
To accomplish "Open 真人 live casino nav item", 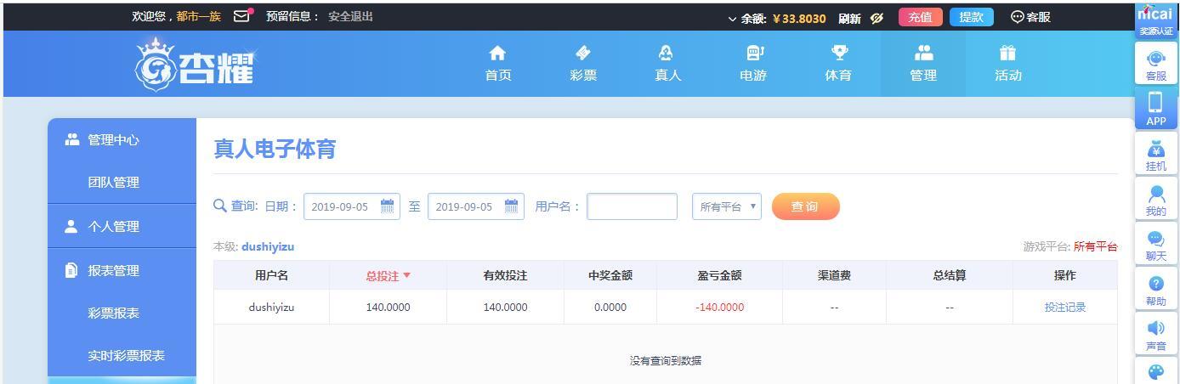I will pos(667,64).
